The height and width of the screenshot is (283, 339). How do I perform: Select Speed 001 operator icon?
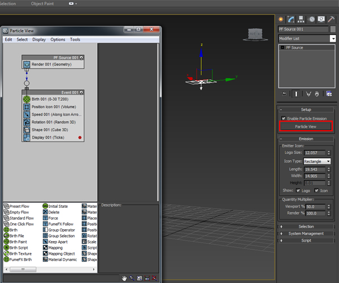27,114
